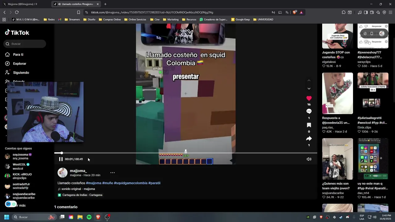The image size is (395, 222).
Task: Open the Brave Wallet icon
Action: tap(372, 12)
